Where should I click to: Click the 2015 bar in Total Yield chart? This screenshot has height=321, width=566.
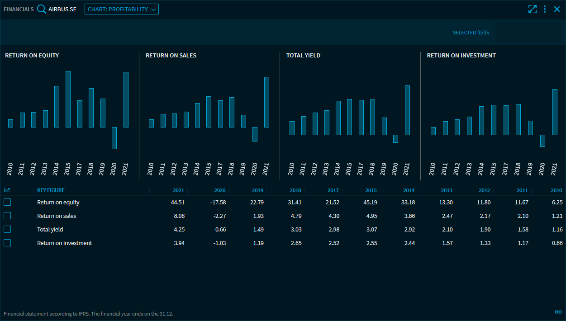349,117
